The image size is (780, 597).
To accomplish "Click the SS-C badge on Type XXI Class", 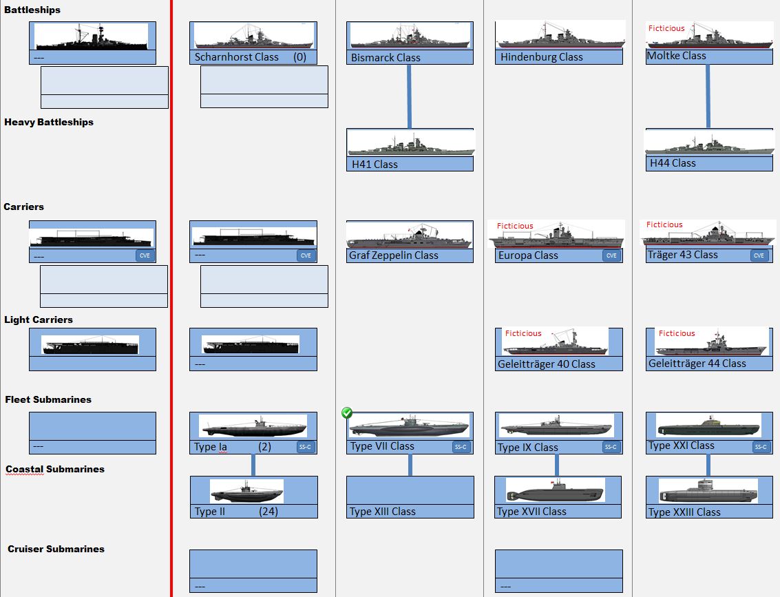I will point(761,446).
